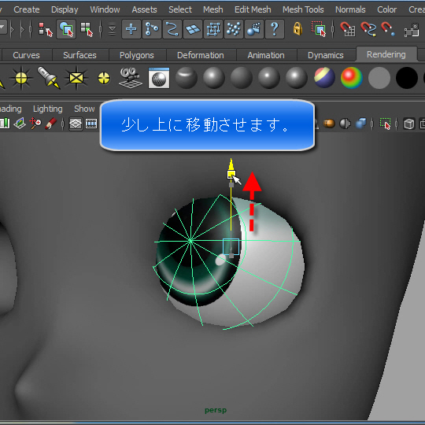425x425 pixels.
Task: Enable snap to curves magnet icon
Action: (368, 29)
